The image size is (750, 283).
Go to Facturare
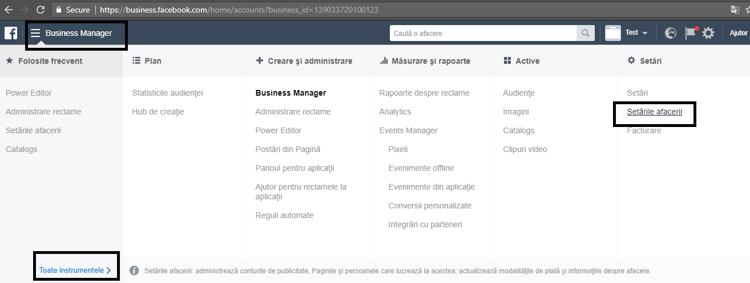click(x=644, y=130)
